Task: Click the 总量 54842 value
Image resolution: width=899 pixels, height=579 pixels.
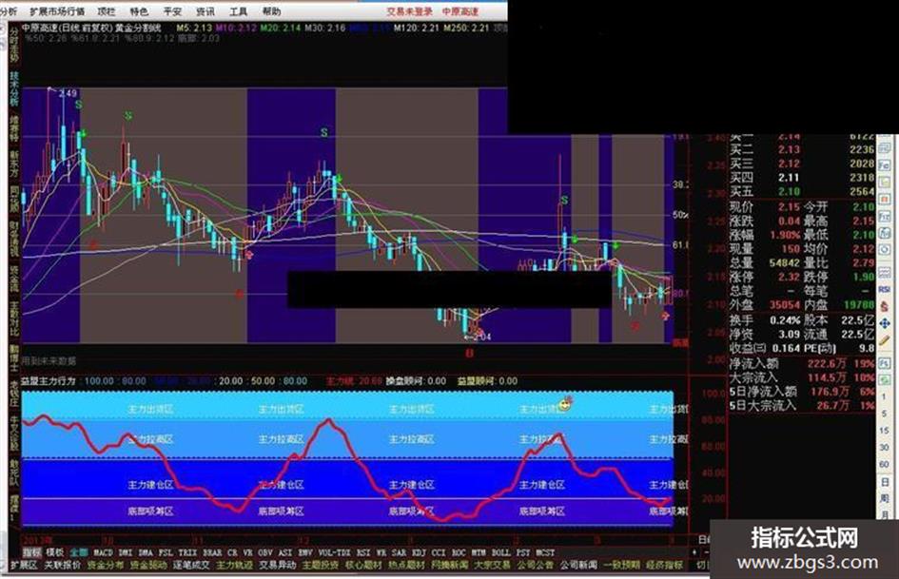Action: [784, 263]
